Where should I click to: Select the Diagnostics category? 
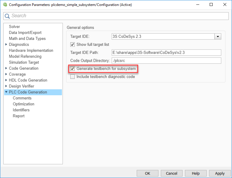(19, 44)
